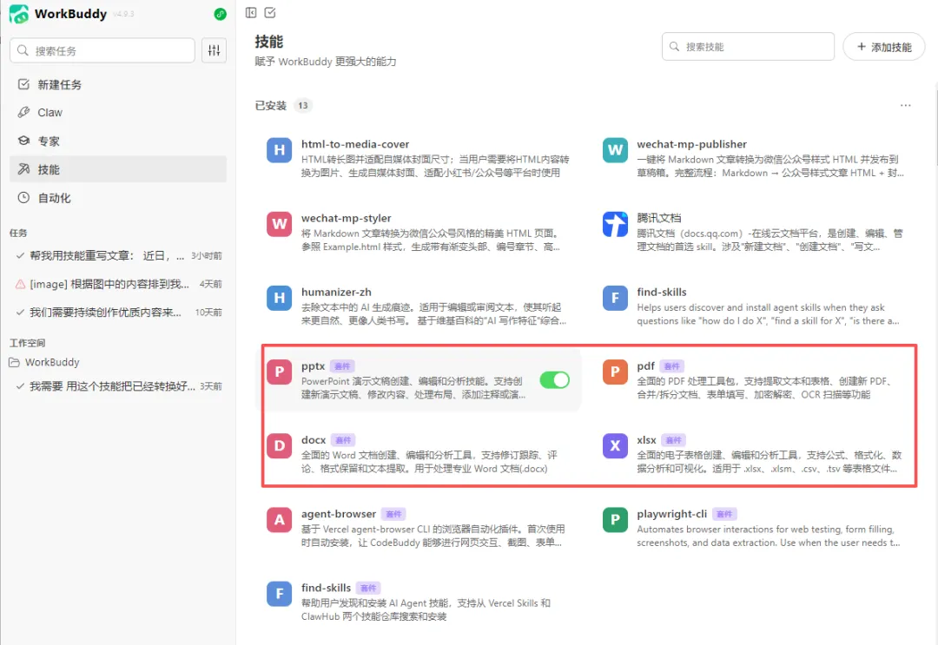Image resolution: width=938 pixels, height=645 pixels.
Task: Open the 自动化 section
Action: point(118,198)
